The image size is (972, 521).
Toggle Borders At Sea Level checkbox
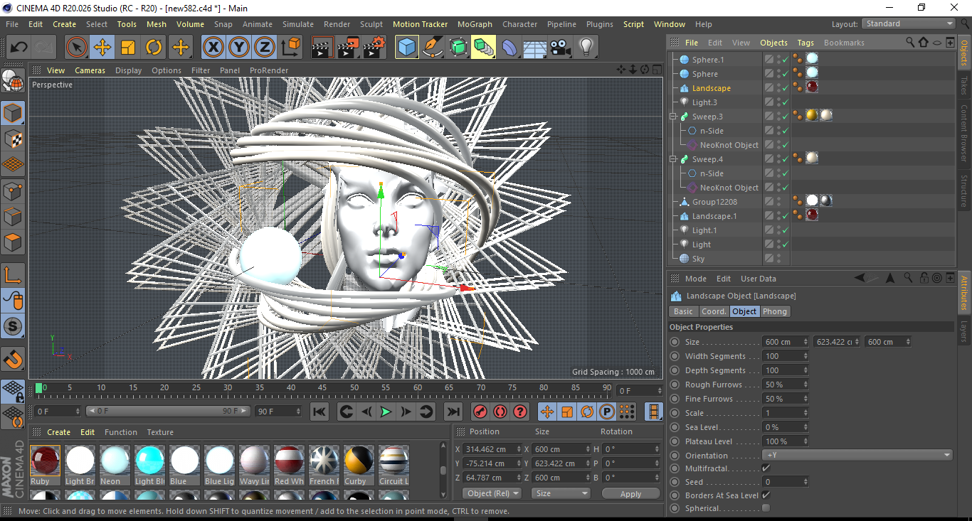point(766,495)
